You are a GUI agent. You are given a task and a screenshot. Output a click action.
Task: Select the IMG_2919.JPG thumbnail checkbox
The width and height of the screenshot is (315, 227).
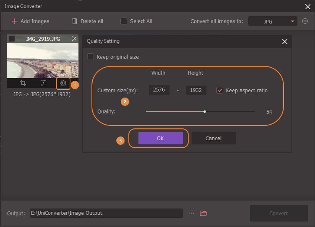[x=12, y=39]
